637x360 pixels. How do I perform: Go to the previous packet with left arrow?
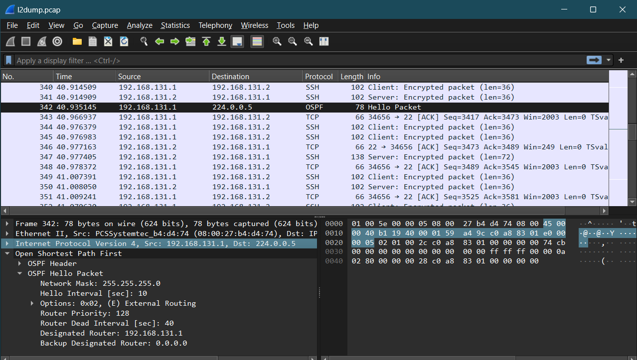click(x=159, y=42)
